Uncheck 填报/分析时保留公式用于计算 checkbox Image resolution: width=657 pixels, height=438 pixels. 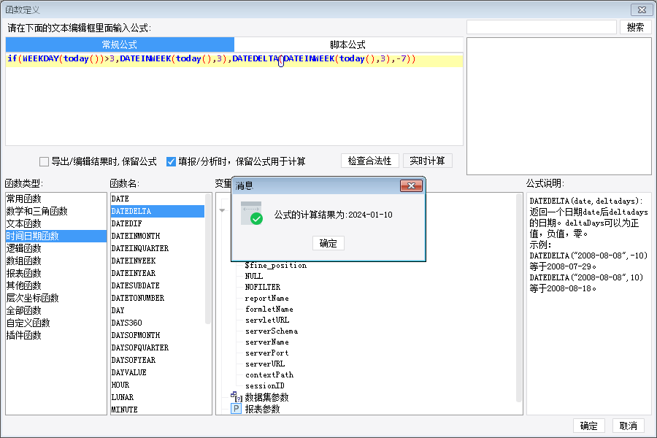tap(171, 161)
